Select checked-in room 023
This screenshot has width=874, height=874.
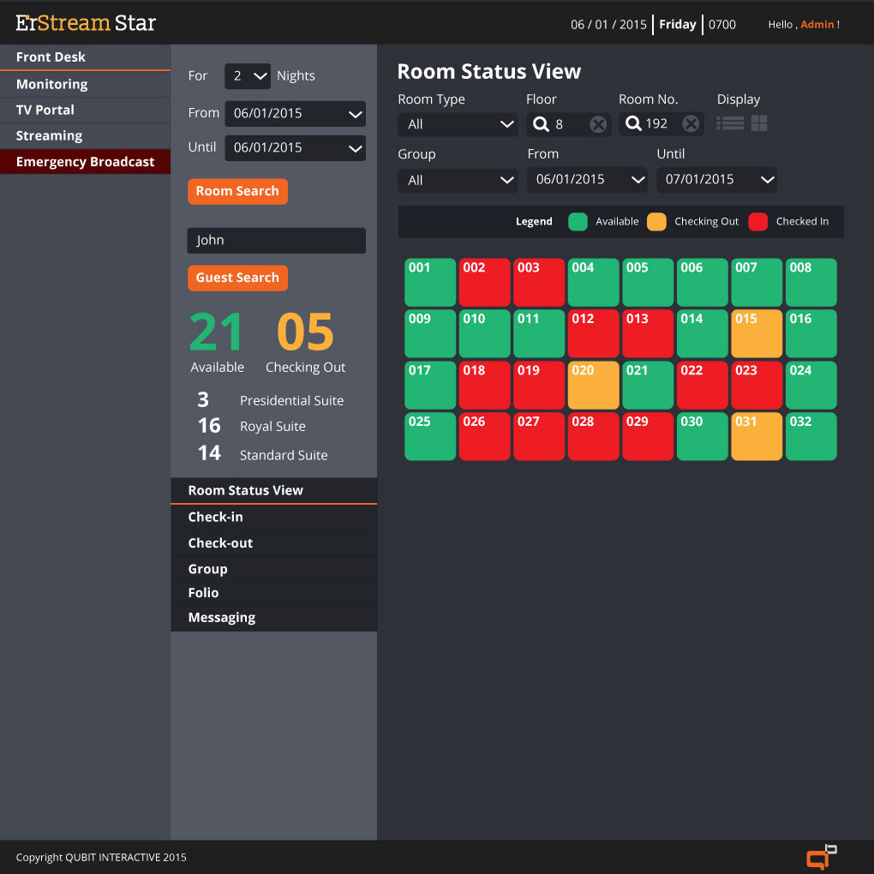[757, 386]
